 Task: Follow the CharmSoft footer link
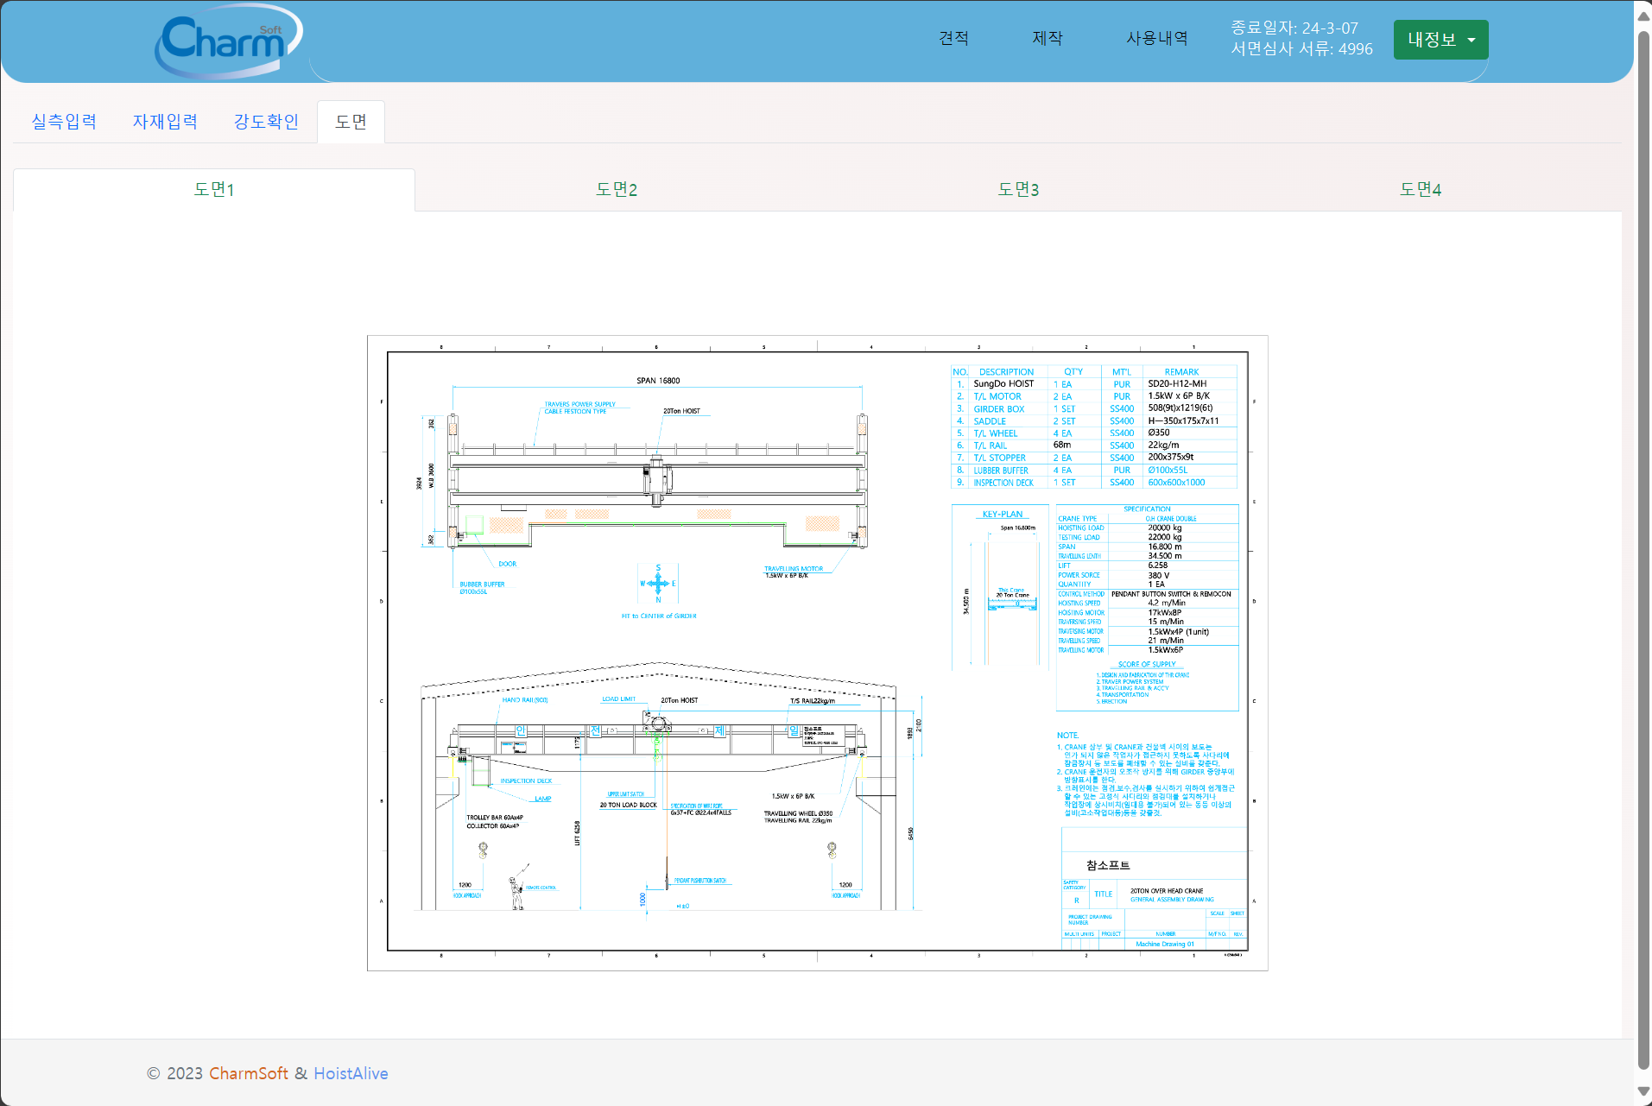point(249,1073)
